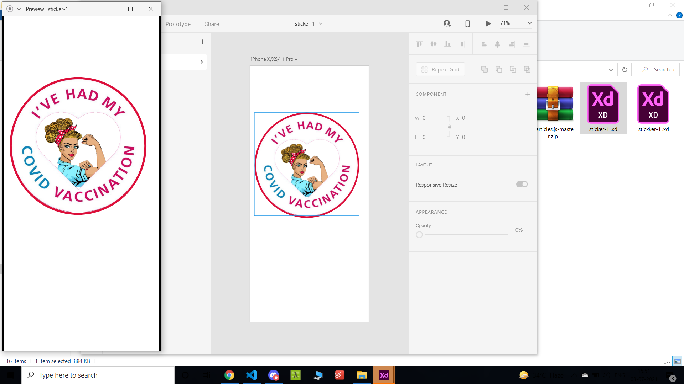684x384 pixels.
Task: Click Align Bottom icon in properties panel
Action: click(448, 44)
